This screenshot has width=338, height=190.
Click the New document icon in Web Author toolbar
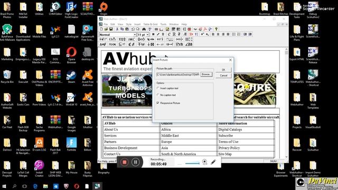pyautogui.click(x=101, y=29)
